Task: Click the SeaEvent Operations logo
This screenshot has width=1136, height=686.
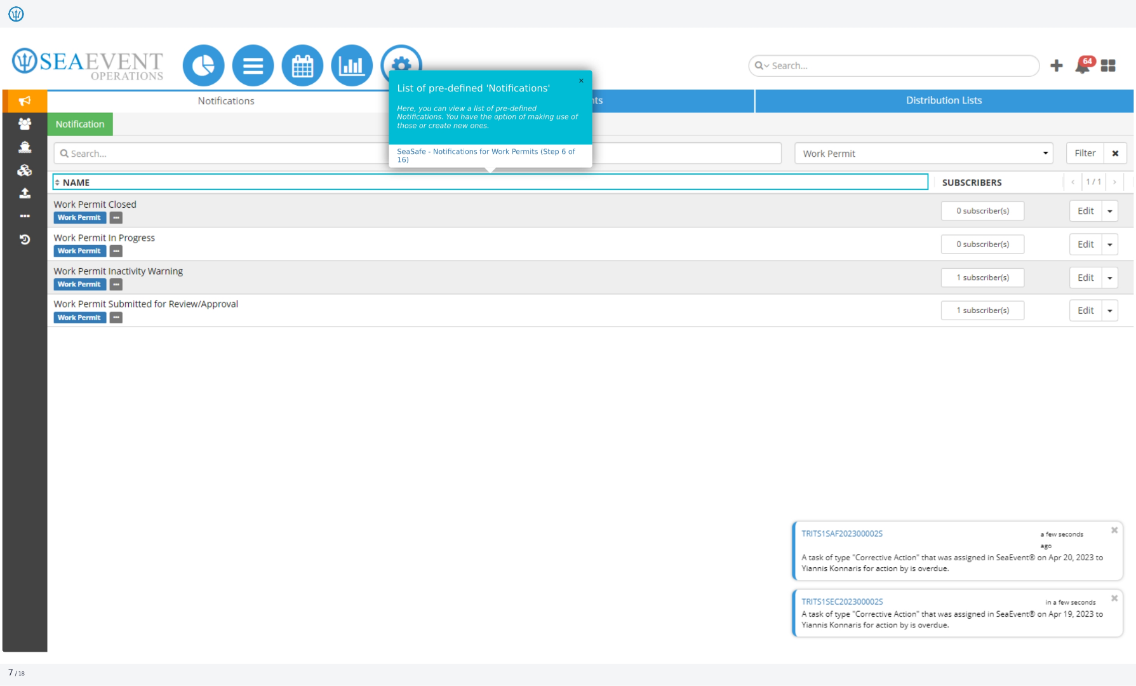Action: click(x=88, y=65)
